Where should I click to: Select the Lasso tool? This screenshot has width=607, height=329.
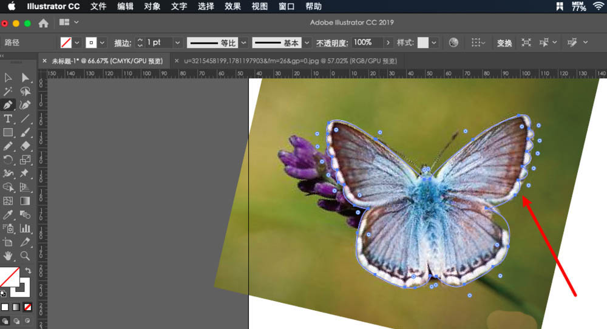click(x=25, y=91)
